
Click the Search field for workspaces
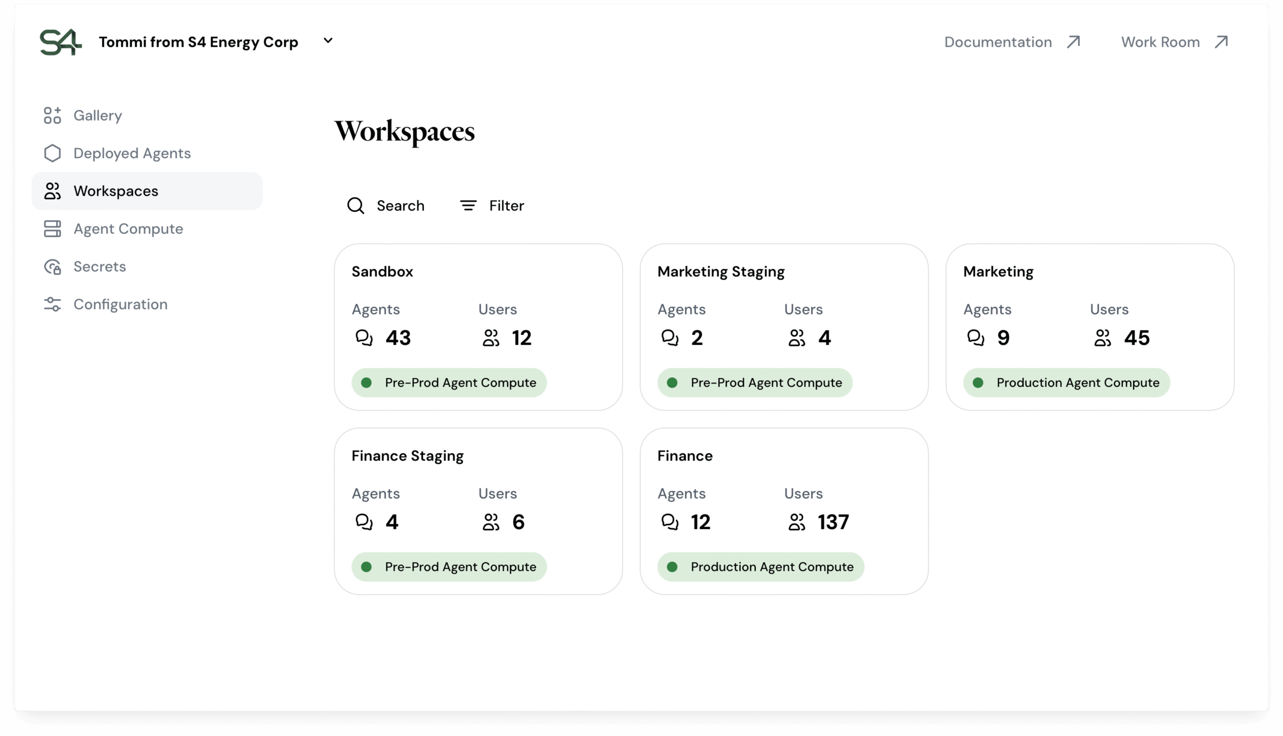(385, 206)
